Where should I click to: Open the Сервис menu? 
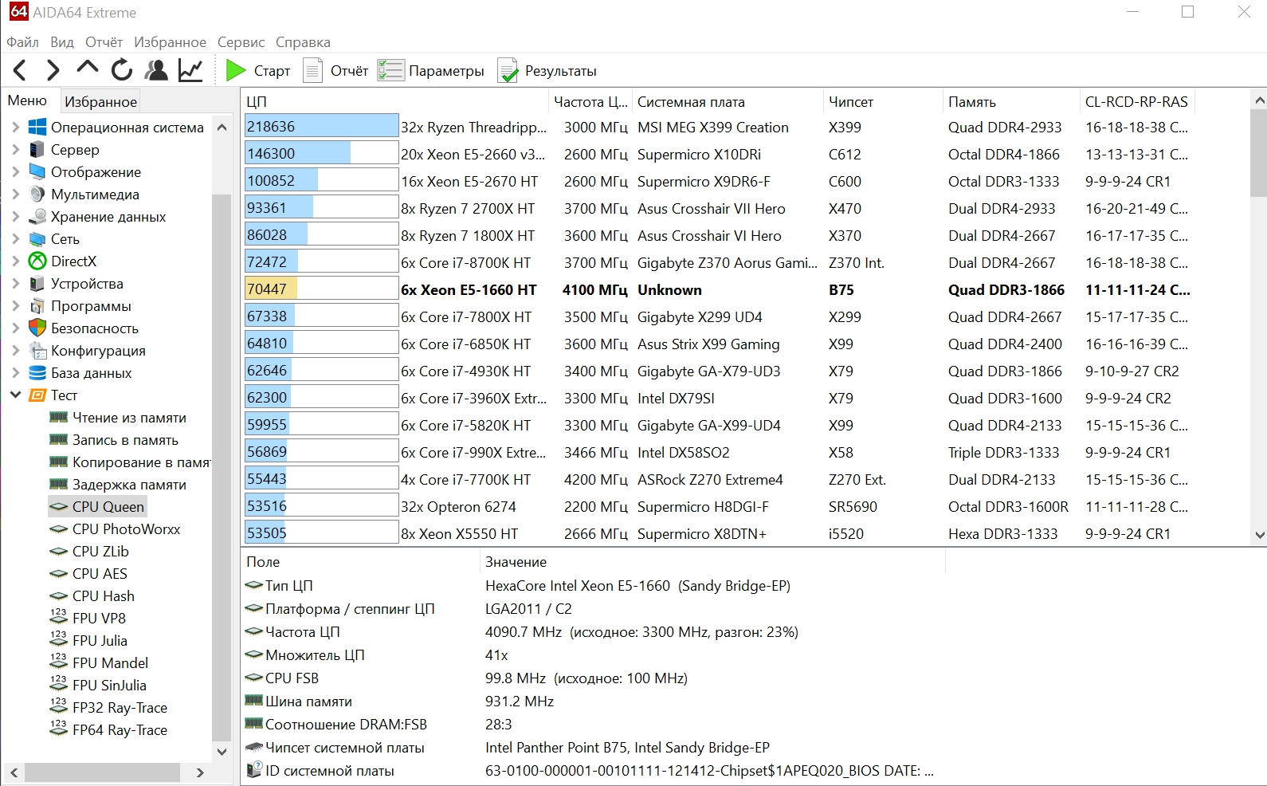click(x=241, y=42)
